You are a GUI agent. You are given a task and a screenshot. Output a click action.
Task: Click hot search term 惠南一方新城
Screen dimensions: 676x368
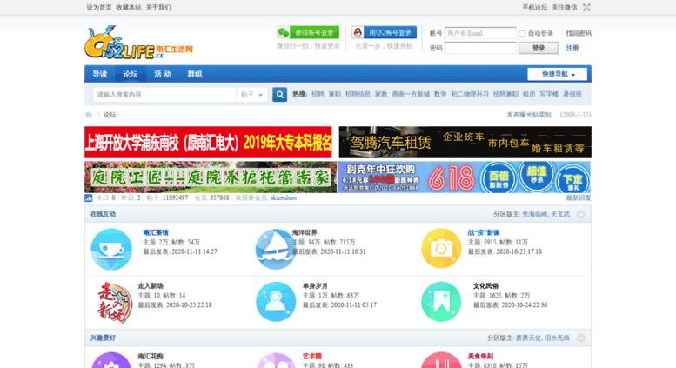411,94
